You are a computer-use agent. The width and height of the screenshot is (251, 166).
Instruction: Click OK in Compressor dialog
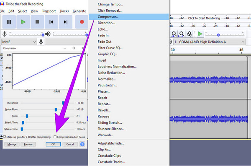click(53, 144)
